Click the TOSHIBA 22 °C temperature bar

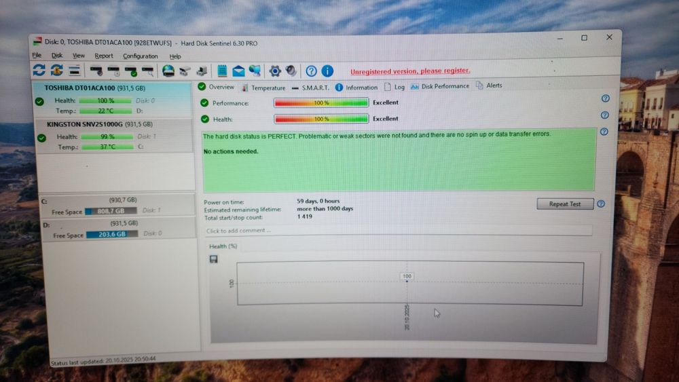point(106,111)
